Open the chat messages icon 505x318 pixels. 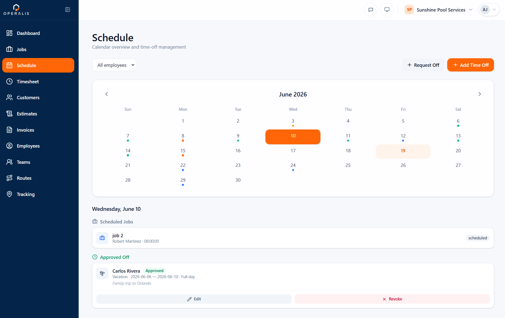coord(371,10)
